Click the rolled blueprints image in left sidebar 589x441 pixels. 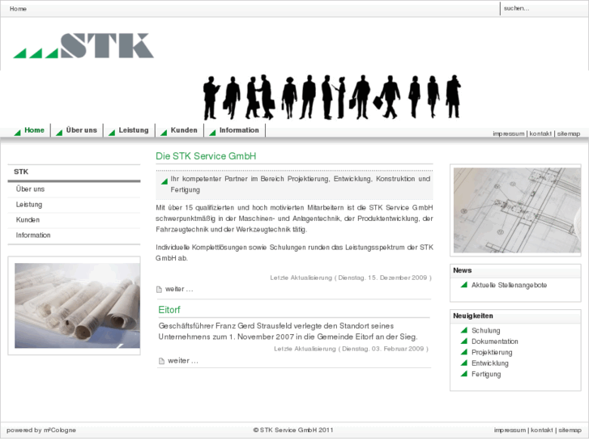78,306
